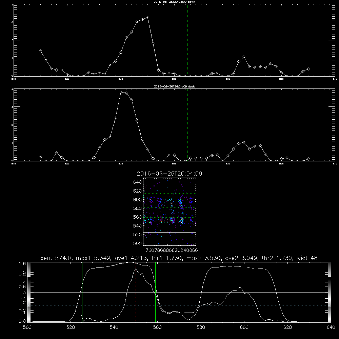Click the 520 label on the bottom plot x-axis
This screenshot has width=339, height=339.
[71, 327]
